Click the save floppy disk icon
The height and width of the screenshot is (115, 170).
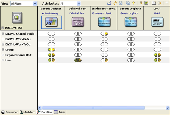121,3
